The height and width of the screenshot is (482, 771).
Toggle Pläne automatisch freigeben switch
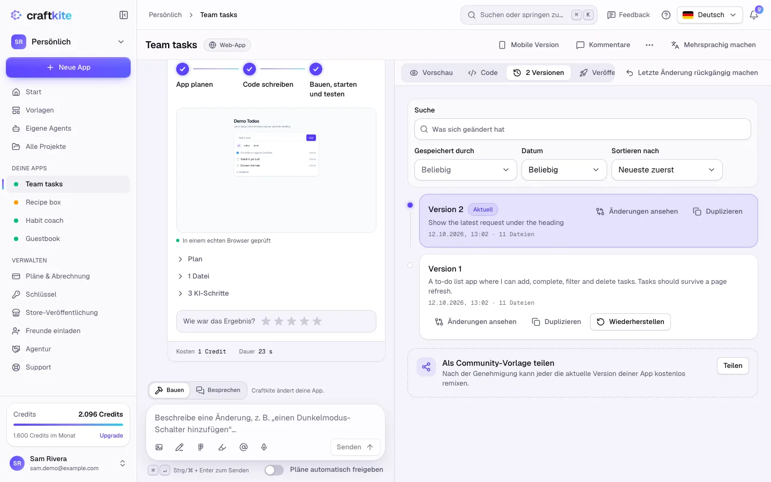(x=274, y=470)
